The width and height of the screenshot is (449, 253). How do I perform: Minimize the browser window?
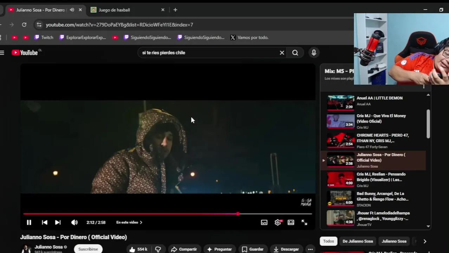(x=425, y=10)
